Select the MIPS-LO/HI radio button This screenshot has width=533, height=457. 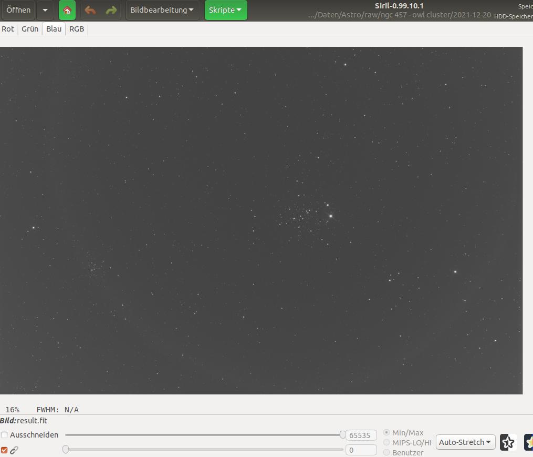coord(386,442)
